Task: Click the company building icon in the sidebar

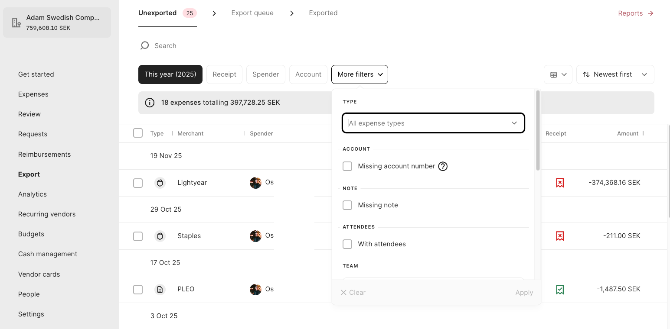Action: (x=16, y=23)
